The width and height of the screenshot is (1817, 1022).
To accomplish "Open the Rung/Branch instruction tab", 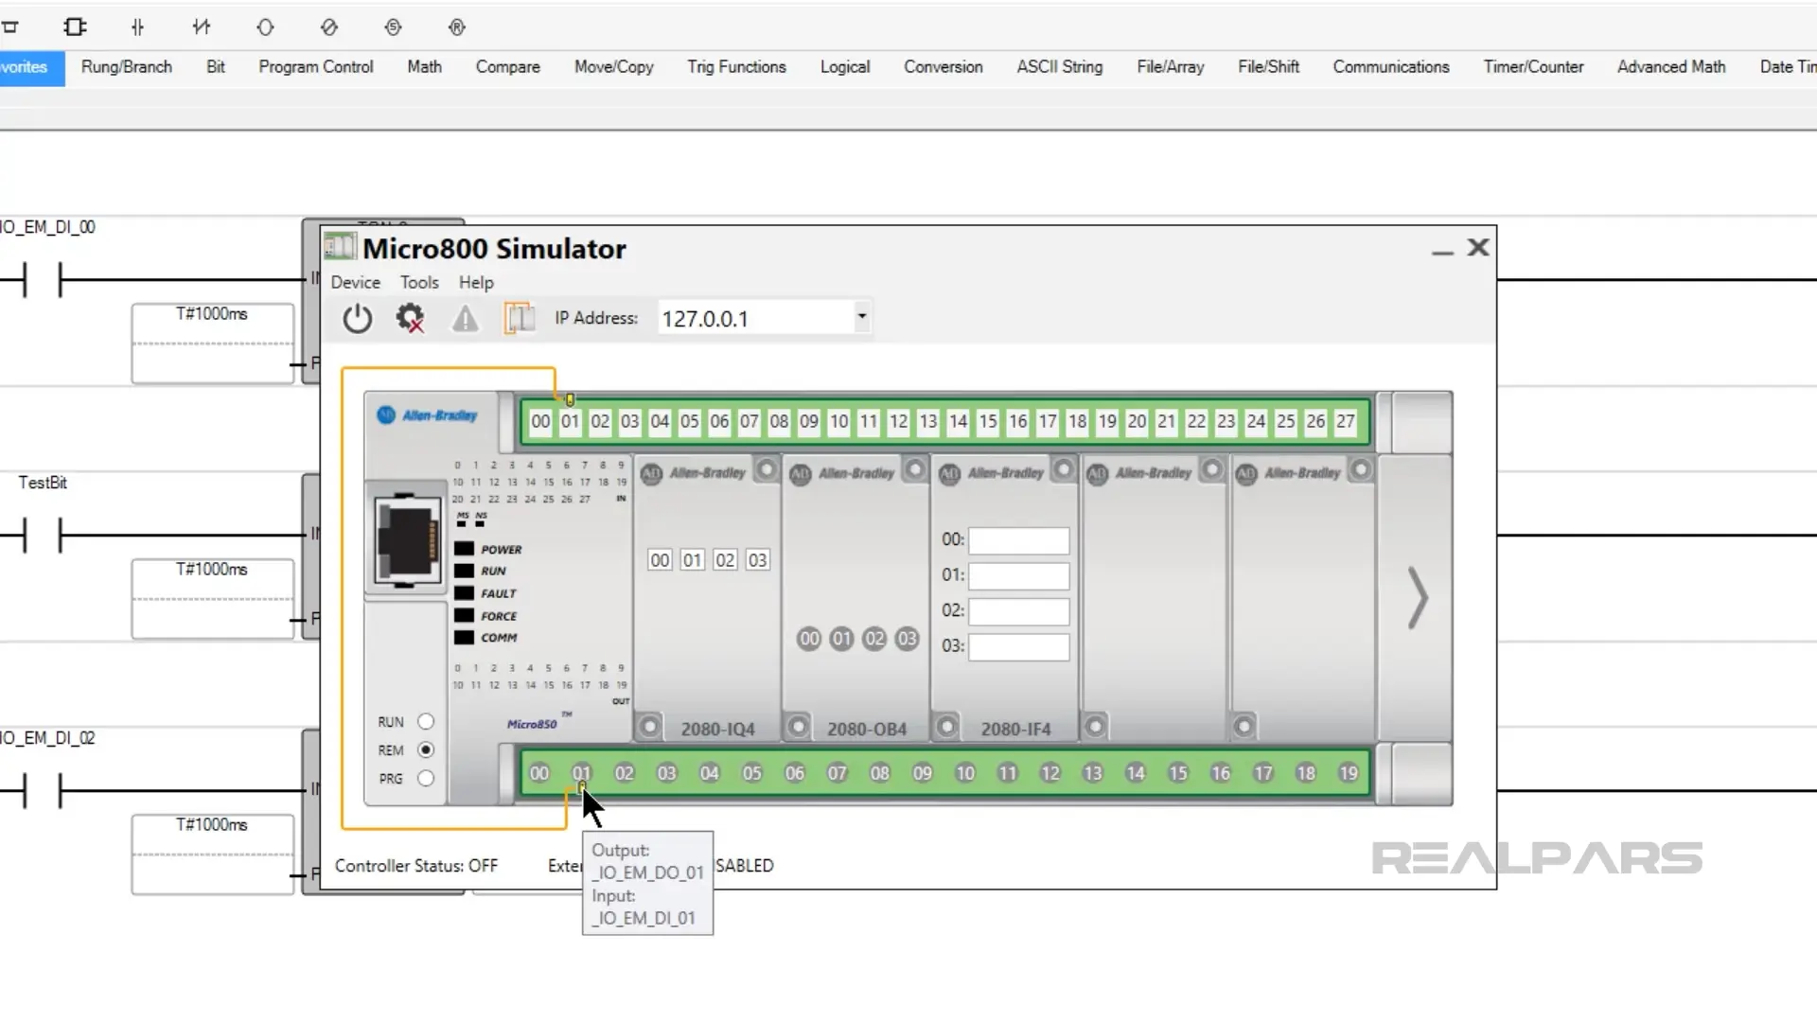I will click(127, 67).
